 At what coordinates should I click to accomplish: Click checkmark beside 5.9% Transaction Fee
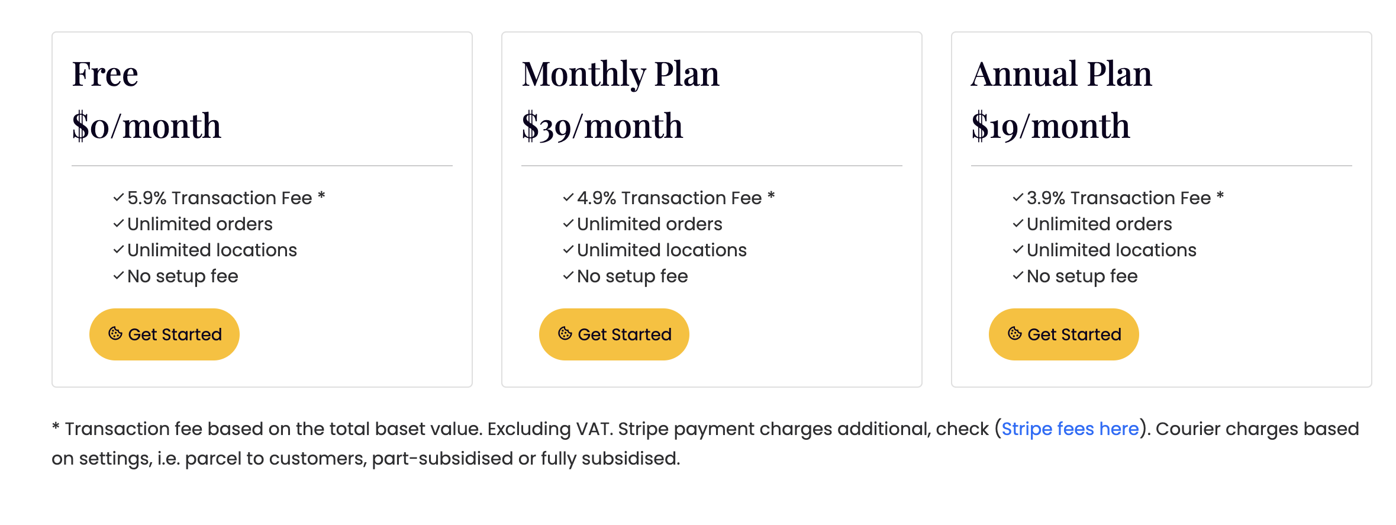(118, 198)
